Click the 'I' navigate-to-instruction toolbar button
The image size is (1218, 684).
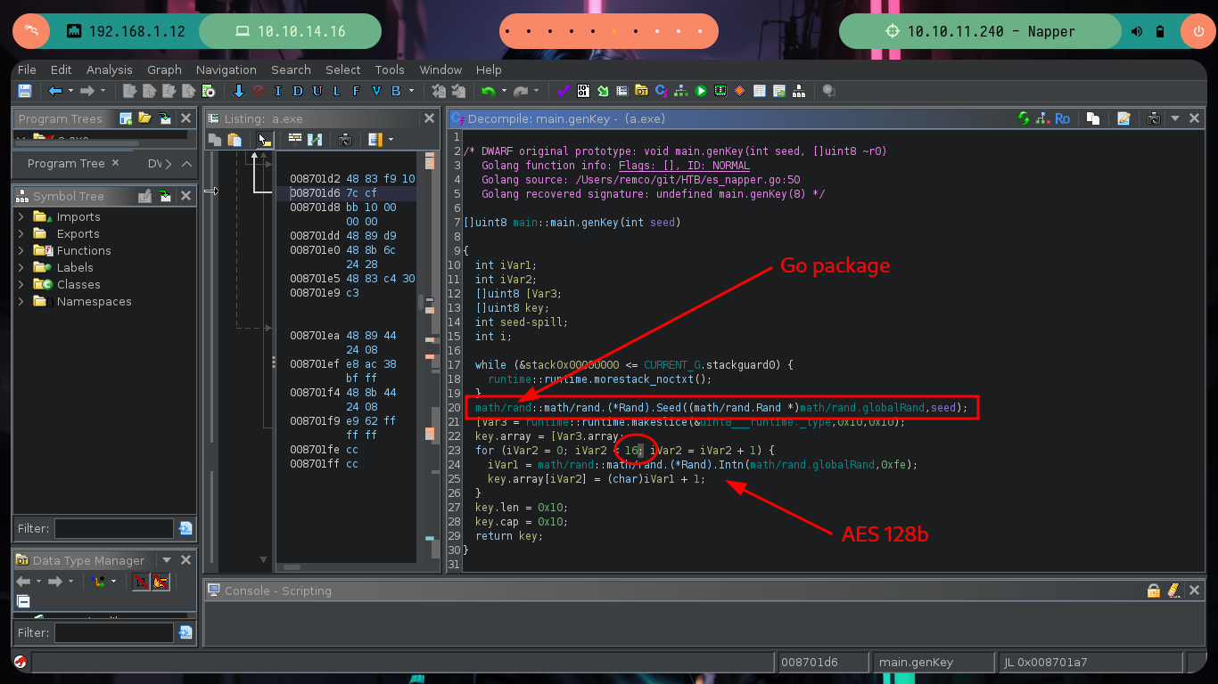(x=277, y=91)
